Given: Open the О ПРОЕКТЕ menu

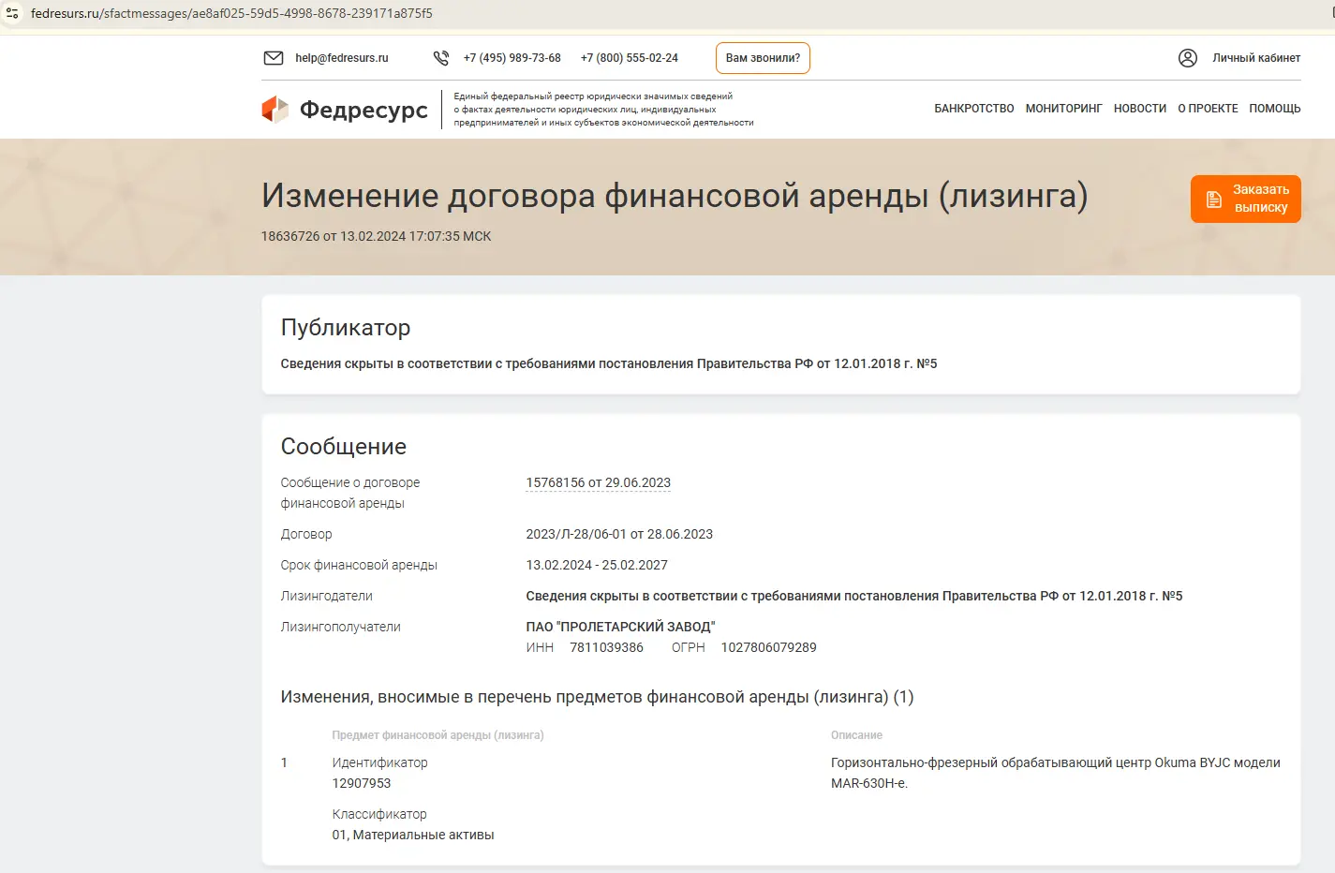Looking at the screenshot, I should tap(1208, 109).
